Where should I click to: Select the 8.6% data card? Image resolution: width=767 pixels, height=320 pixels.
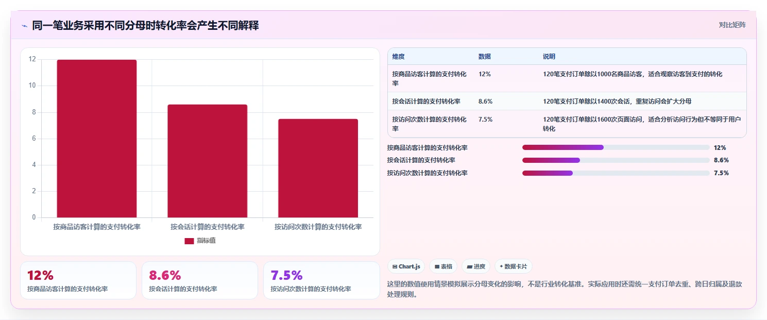[200, 280]
